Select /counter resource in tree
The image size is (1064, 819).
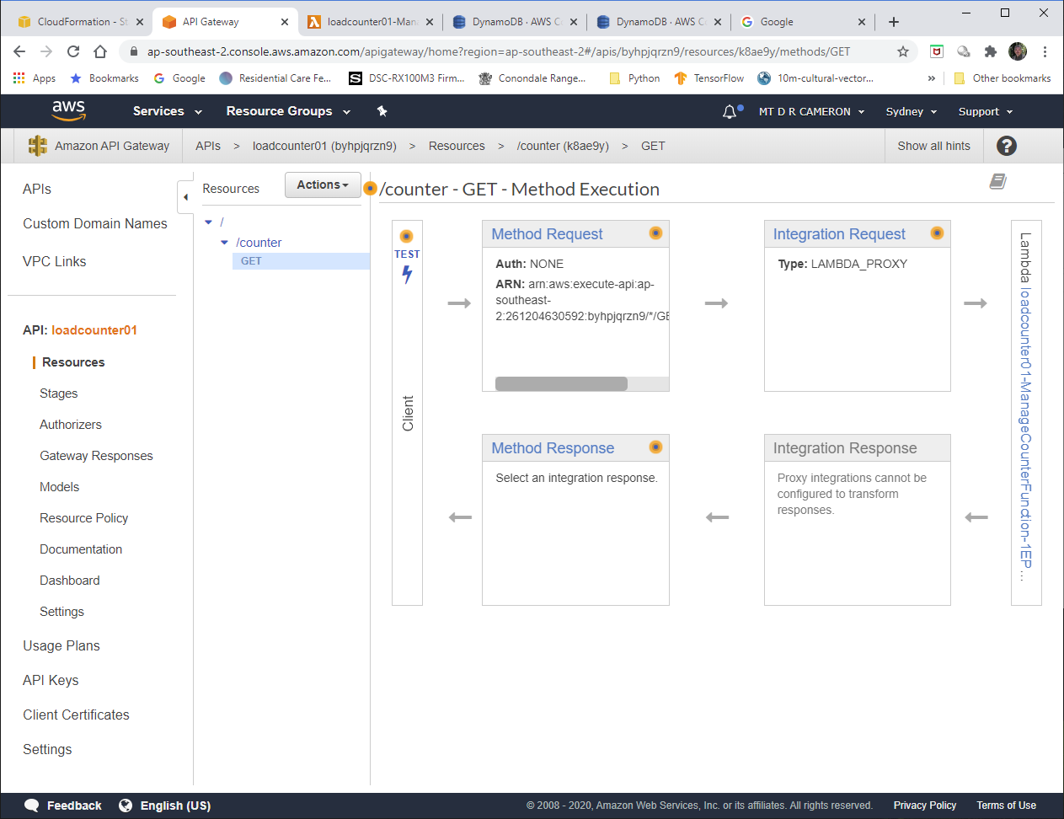pyautogui.click(x=259, y=243)
